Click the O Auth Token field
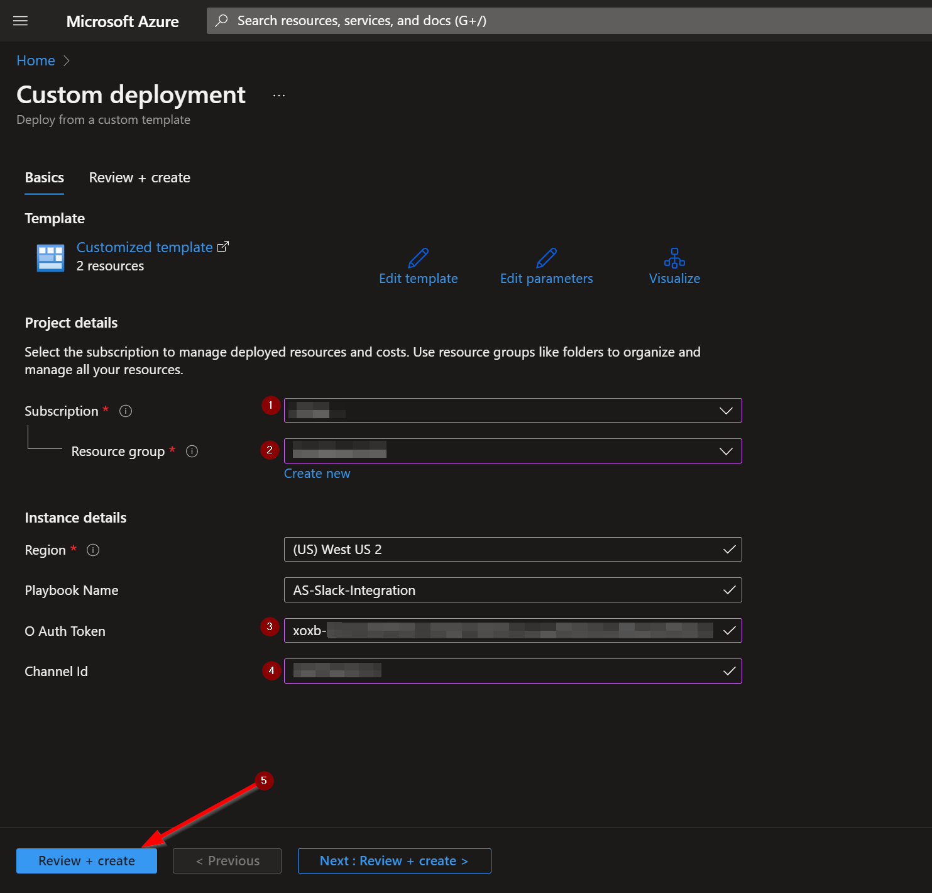 point(513,631)
